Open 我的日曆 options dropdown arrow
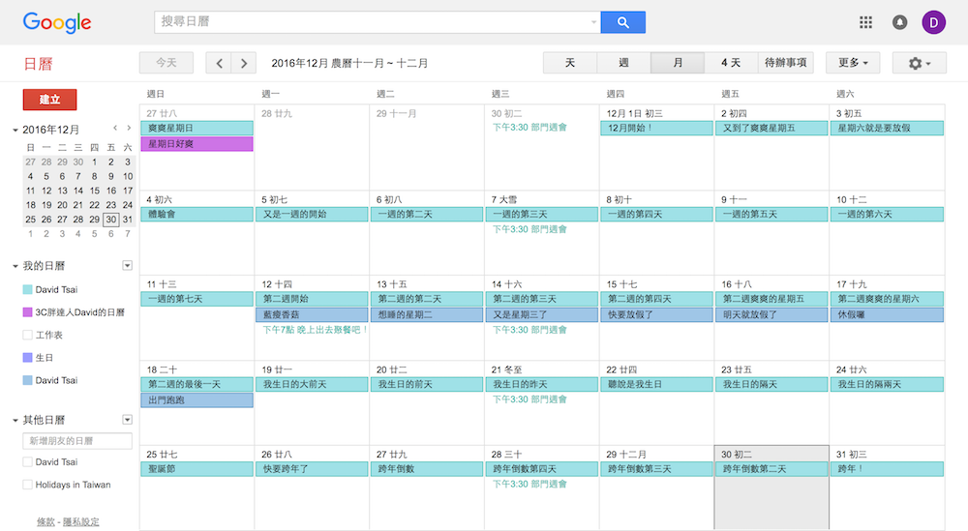This screenshot has height=531, width=968. coord(127,266)
